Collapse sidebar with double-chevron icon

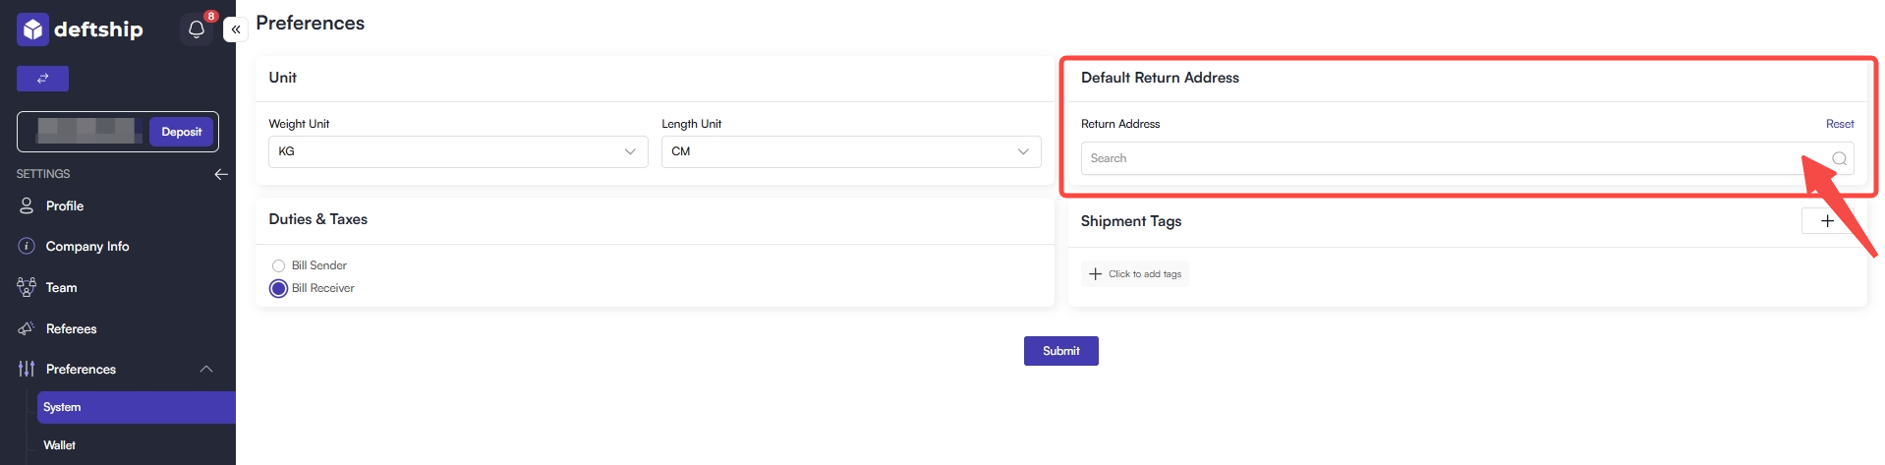(x=235, y=29)
